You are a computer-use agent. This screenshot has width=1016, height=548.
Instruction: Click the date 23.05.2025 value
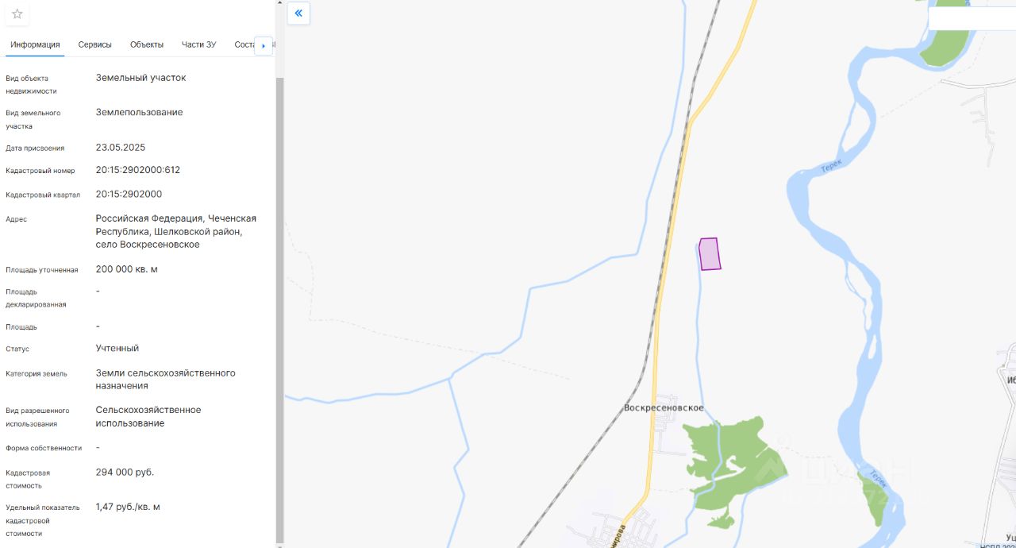[121, 147]
